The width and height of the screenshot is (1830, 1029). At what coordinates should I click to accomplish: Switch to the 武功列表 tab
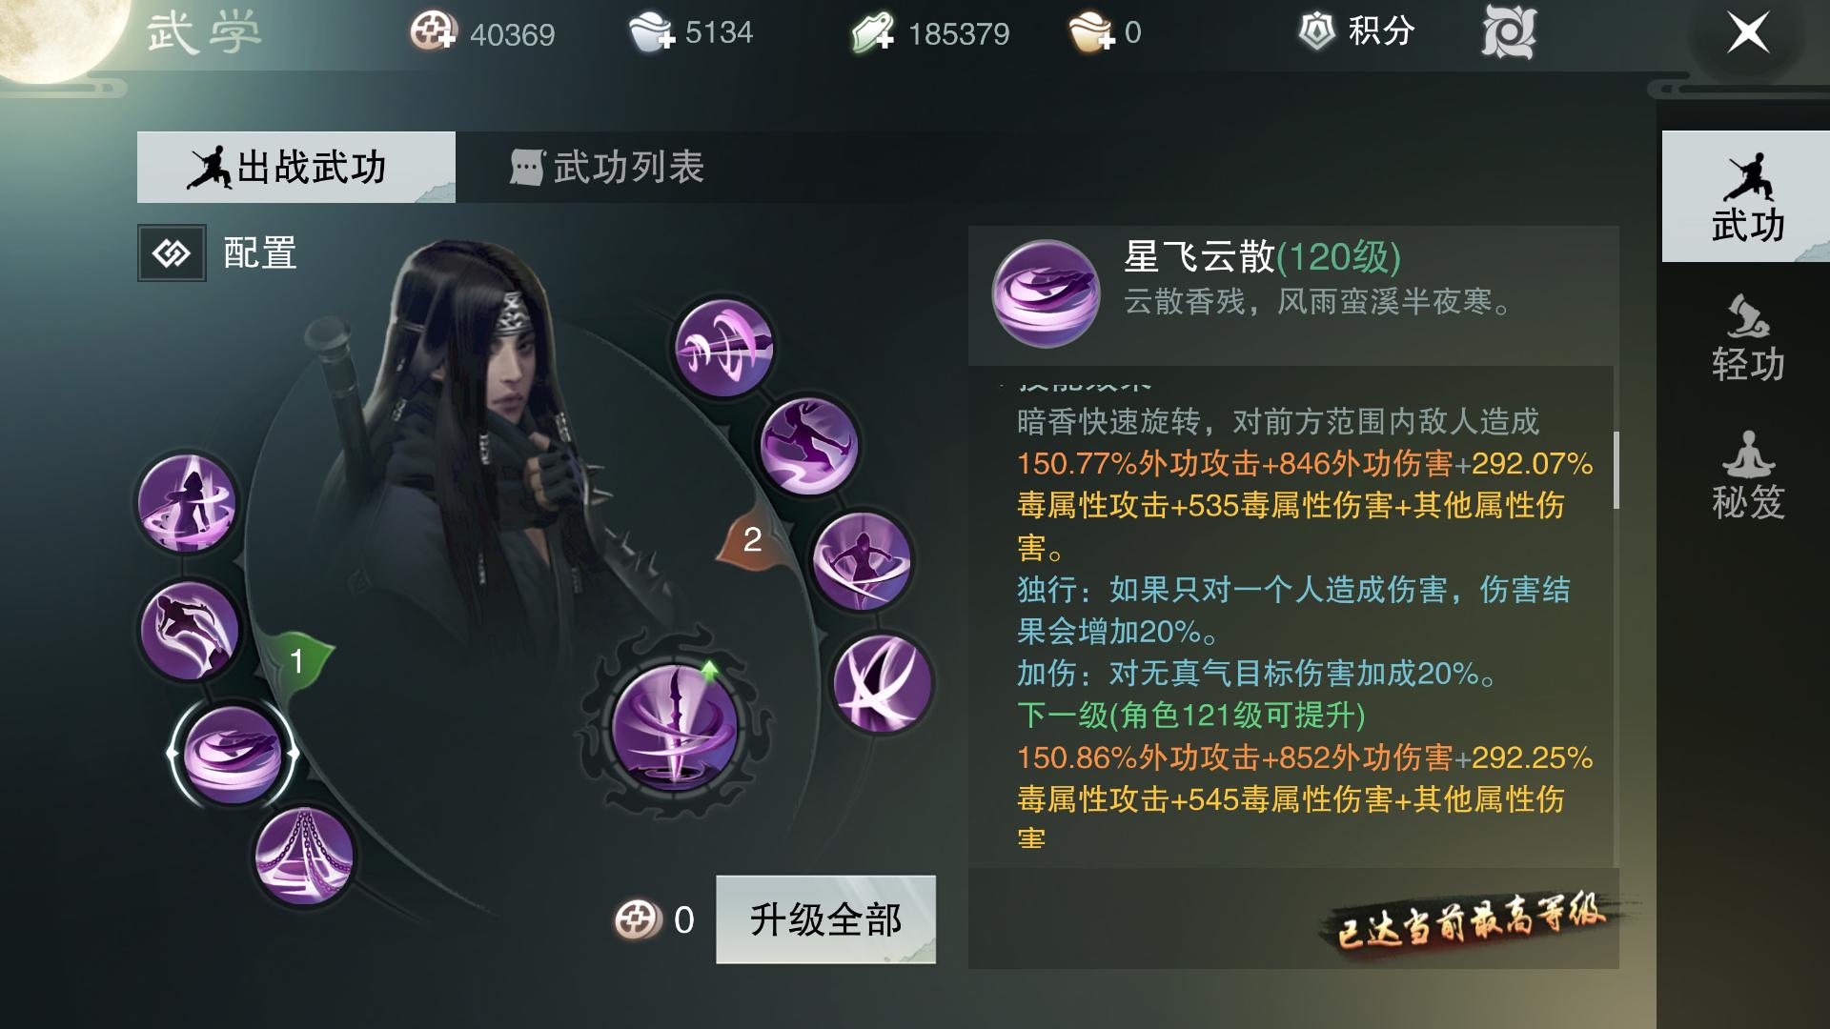[607, 168]
